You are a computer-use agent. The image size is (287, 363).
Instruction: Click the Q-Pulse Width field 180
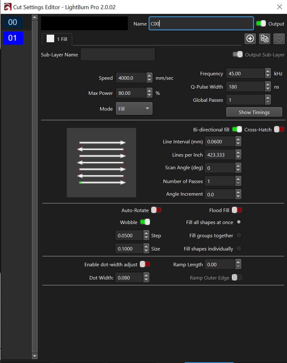[x=245, y=87]
